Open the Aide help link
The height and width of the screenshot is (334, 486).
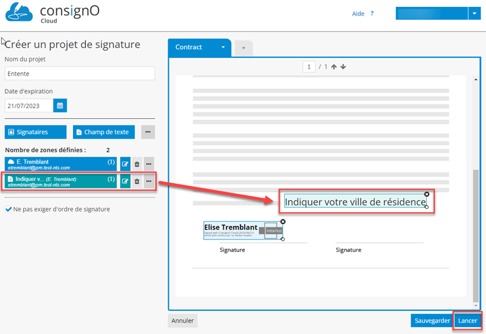363,14
